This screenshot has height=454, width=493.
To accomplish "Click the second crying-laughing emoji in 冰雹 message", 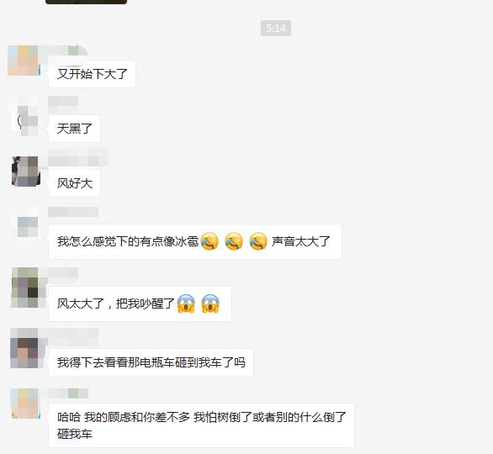I will [x=234, y=241].
